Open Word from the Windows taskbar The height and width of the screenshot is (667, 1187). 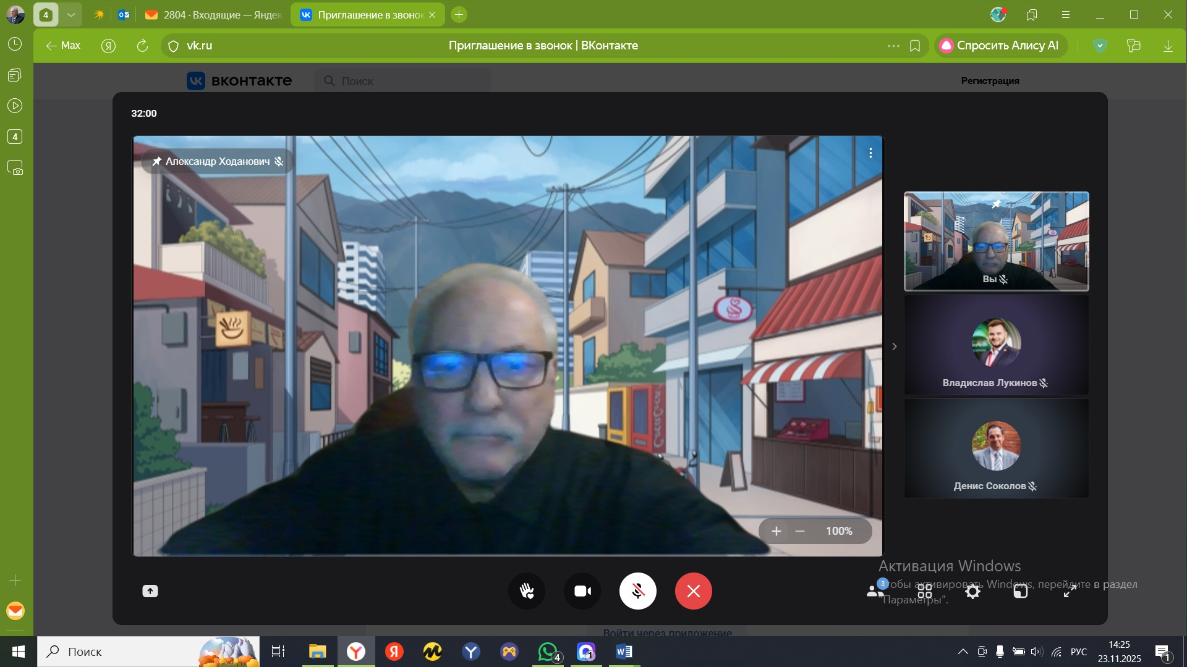click(x=624, y=652)
